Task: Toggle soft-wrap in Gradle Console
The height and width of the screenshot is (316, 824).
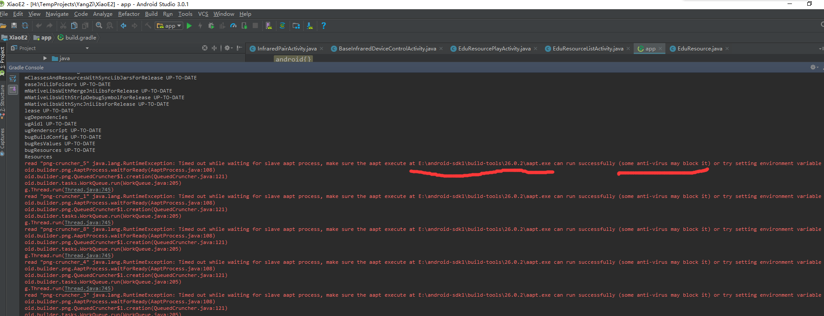Action: (x=13, y=79)
